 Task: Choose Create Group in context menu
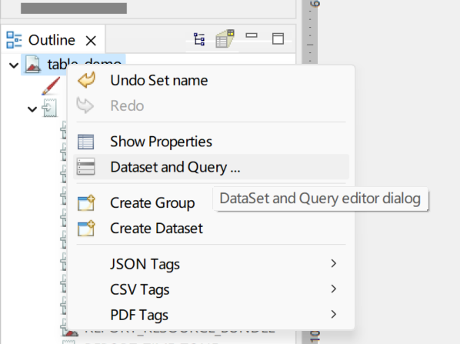(x=211, y=203)
